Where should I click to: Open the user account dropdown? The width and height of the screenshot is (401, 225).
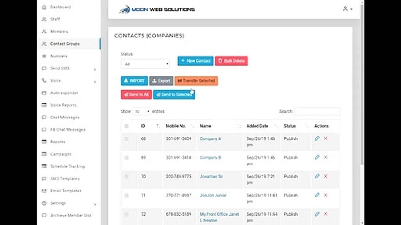(347, 9)
